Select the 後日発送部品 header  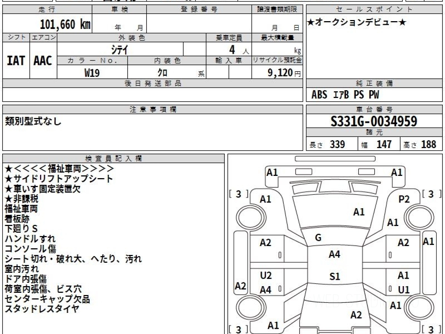pos(153,83)
